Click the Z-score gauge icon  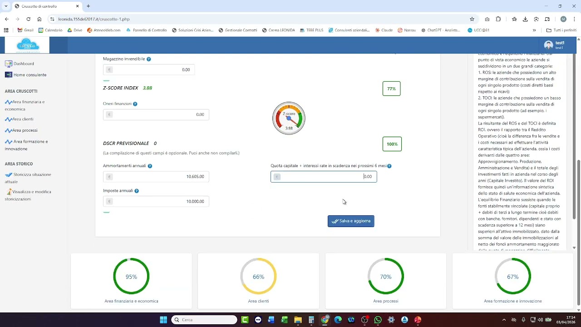289,119
